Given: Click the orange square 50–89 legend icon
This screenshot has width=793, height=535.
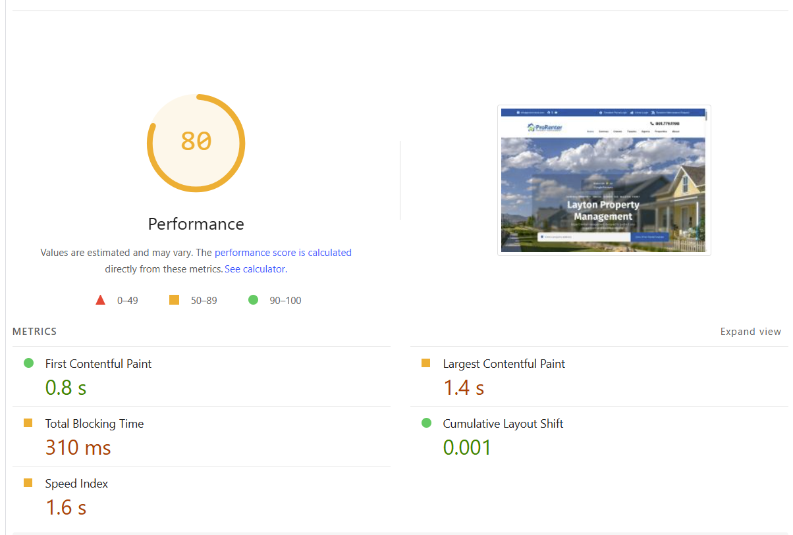Looking at the screenshot, I should 174,300.
